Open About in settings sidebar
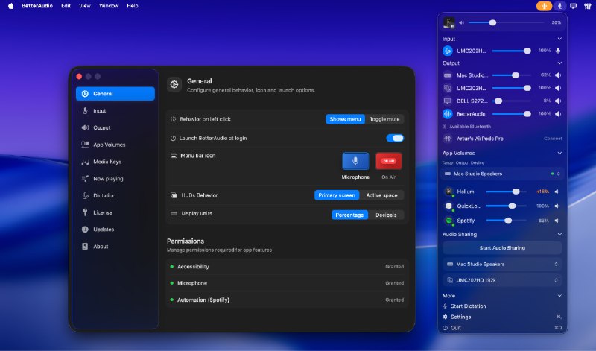The height and width of the screenshot is (351, 596). tap(115, 247)
